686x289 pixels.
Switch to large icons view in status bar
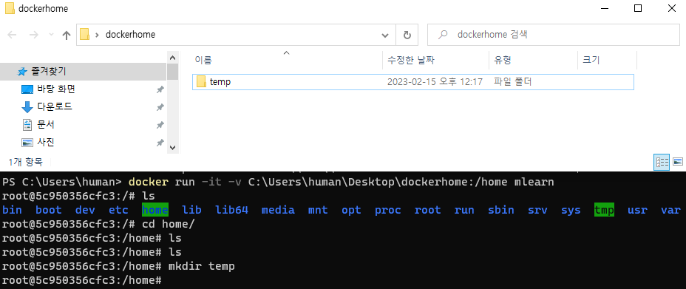[678, 162]
